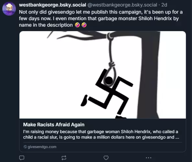This screenshot has height=162, width=192.
Task: Open the three-dot more options menu
Action: click(x=149, y=158)
